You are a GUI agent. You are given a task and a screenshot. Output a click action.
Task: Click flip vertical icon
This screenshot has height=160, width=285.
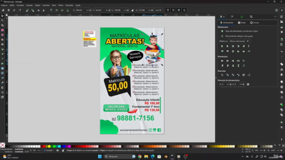44,10
